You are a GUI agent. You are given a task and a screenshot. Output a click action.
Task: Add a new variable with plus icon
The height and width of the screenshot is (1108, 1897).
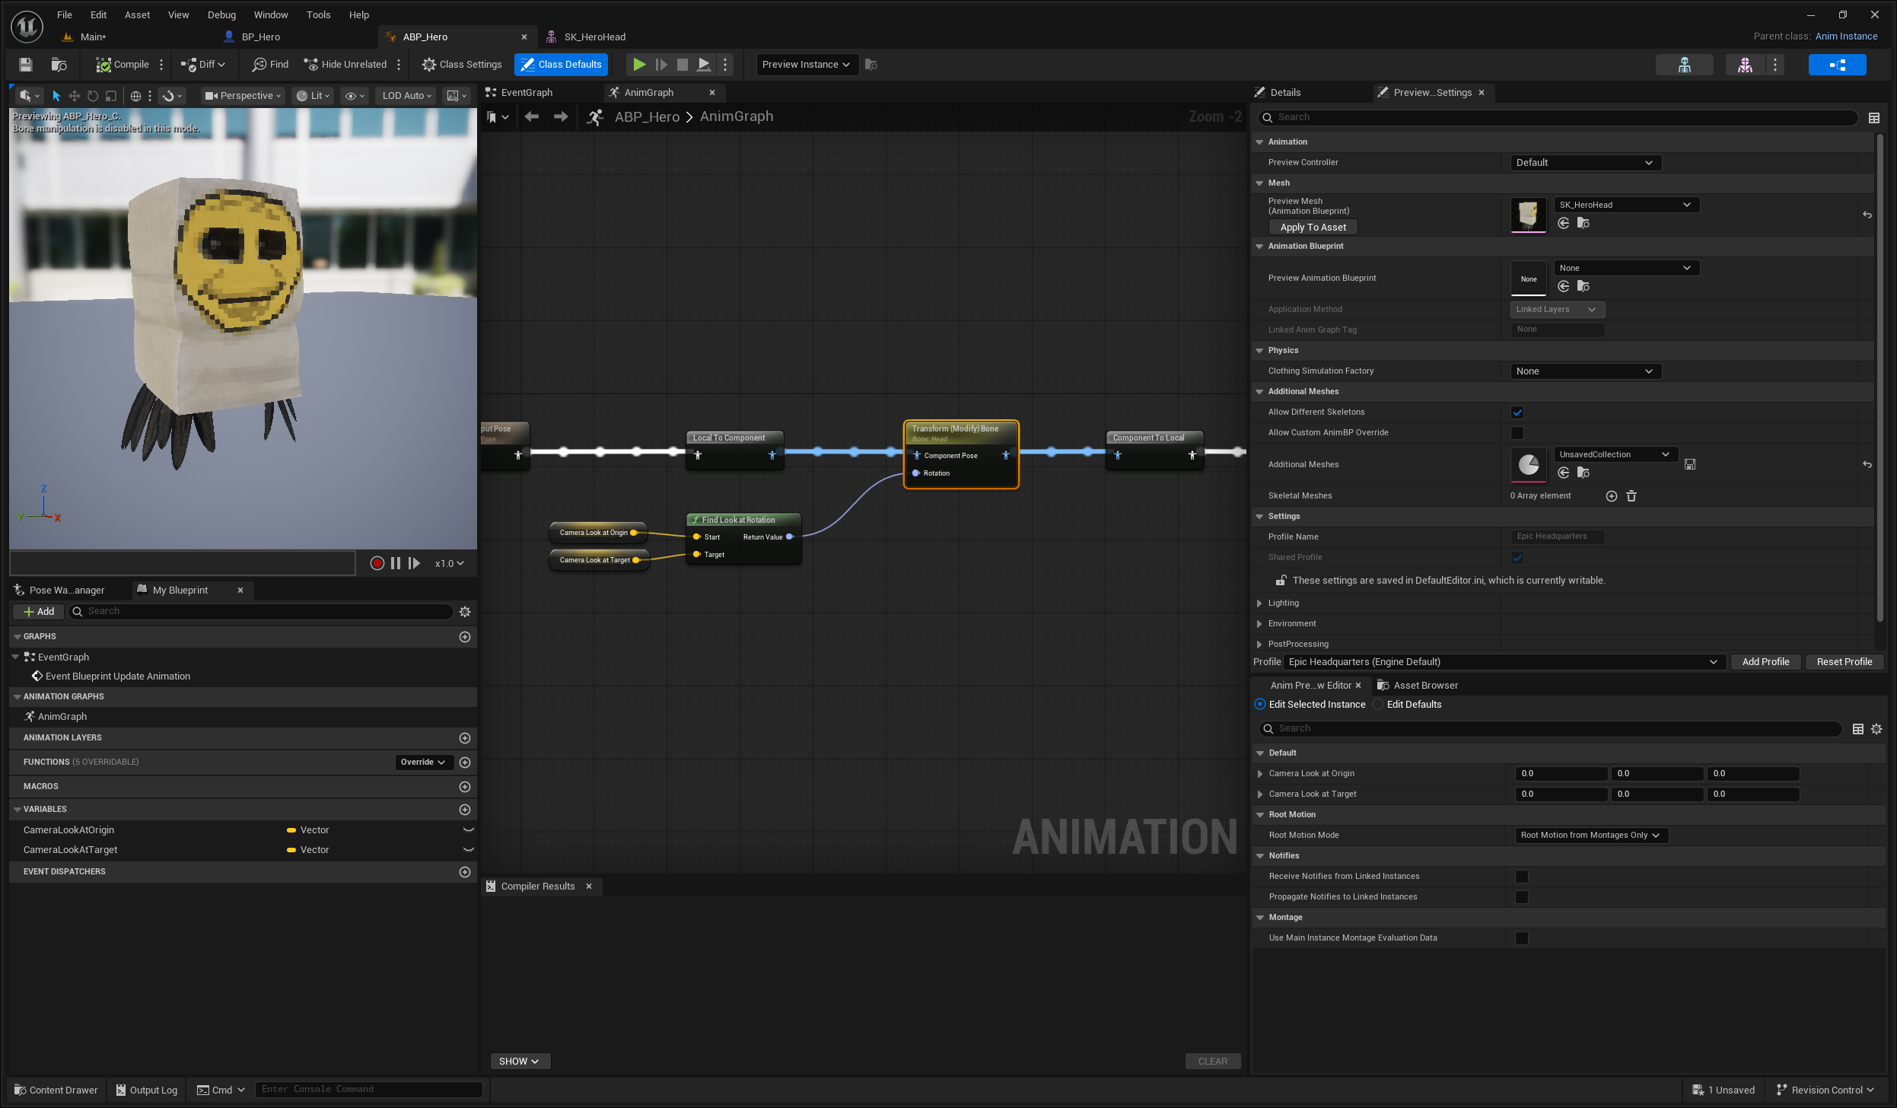(465, 810)
